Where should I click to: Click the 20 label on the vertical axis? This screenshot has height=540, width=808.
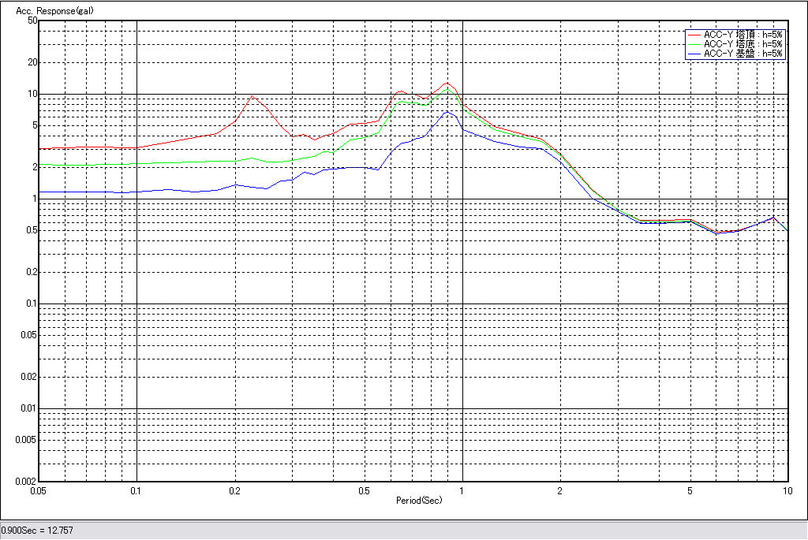point(32,62)
